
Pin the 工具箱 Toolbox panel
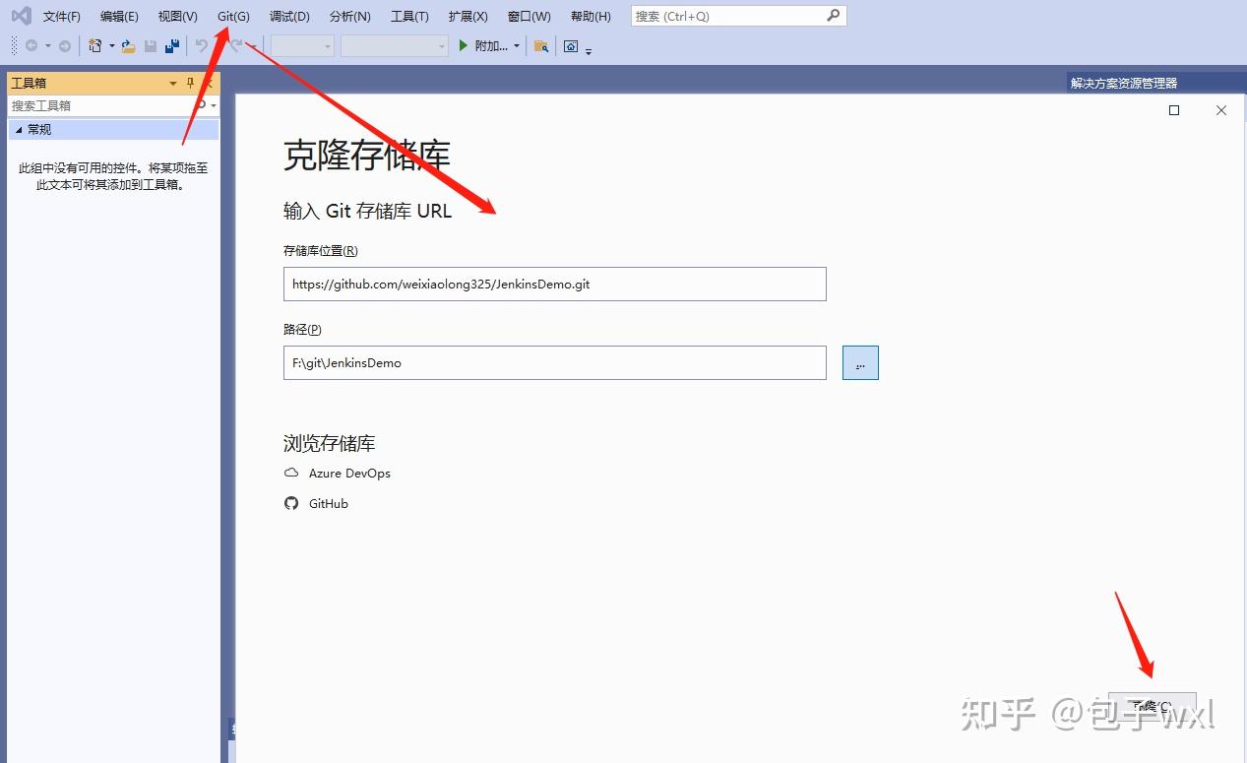(190, 83)
